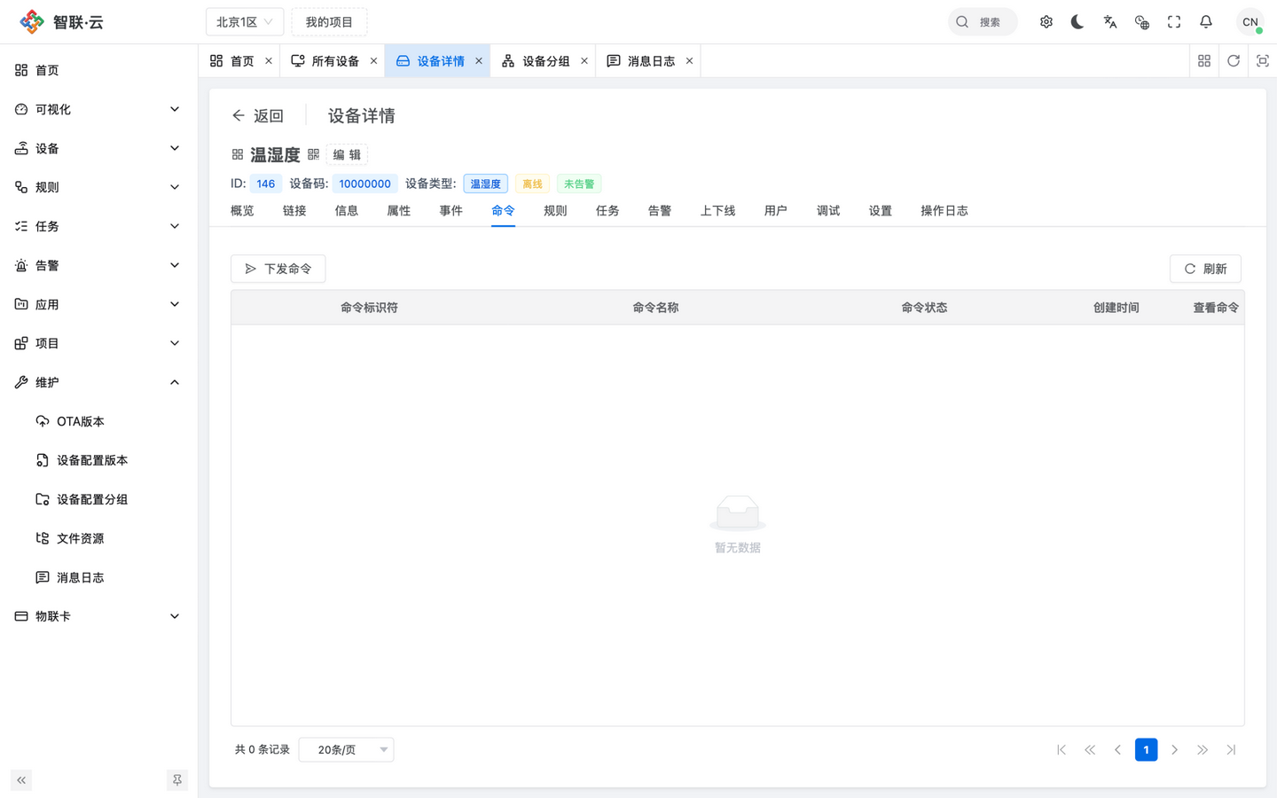The image size is (1277, 798).
Task: Enter fullscreen mode icon
Action: tap(1174, 22)
